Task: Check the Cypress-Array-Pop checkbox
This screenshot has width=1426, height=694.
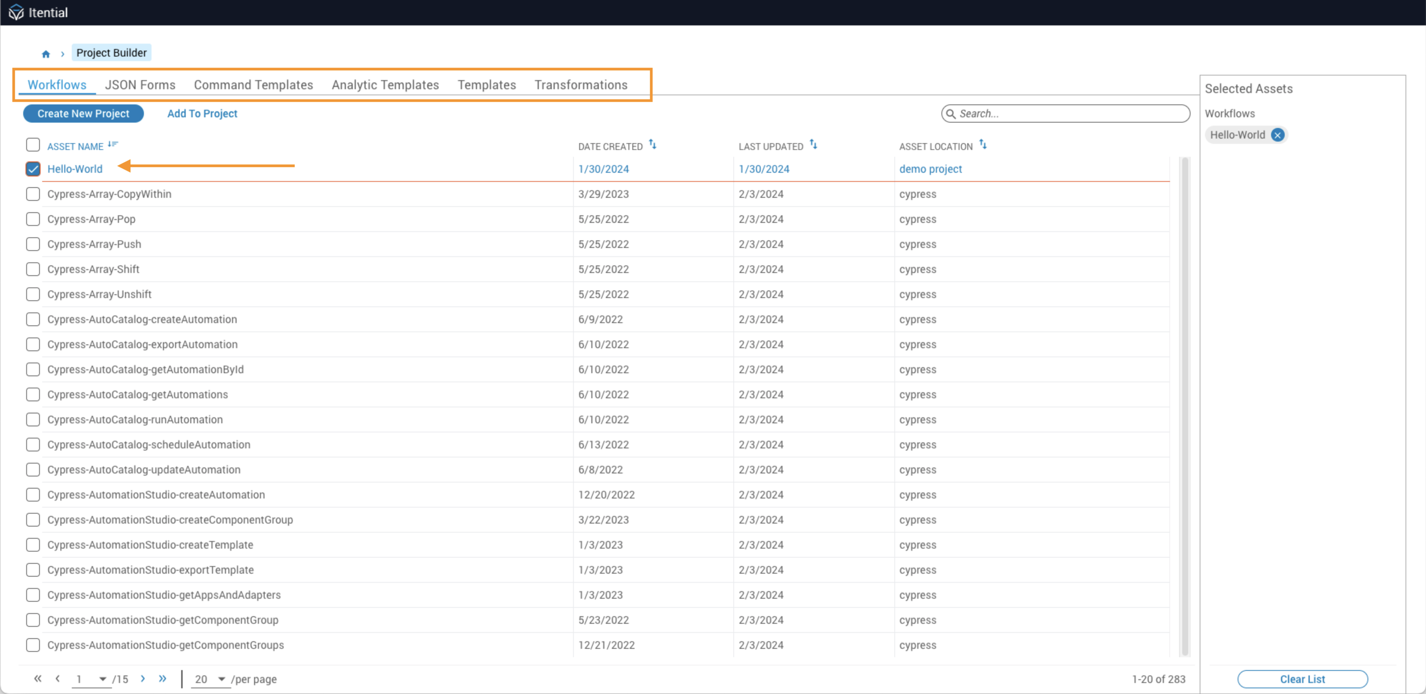Action: [x=33, y=219]
